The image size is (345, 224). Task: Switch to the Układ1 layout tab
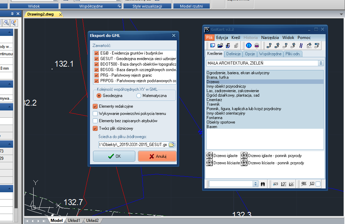74,221
